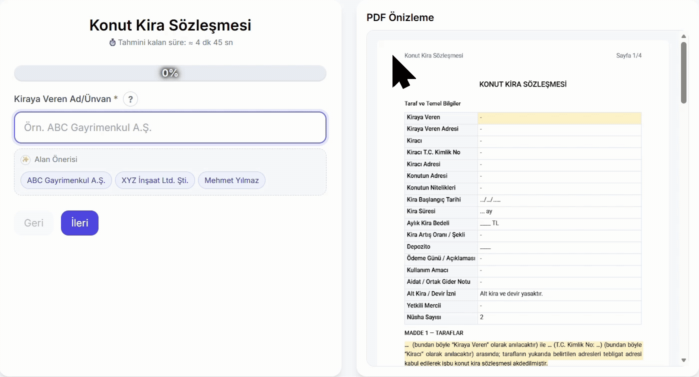Click the PDF preview scroll up arrow
This screenshot has height=377, width=699.
click(x=683, y=36)
